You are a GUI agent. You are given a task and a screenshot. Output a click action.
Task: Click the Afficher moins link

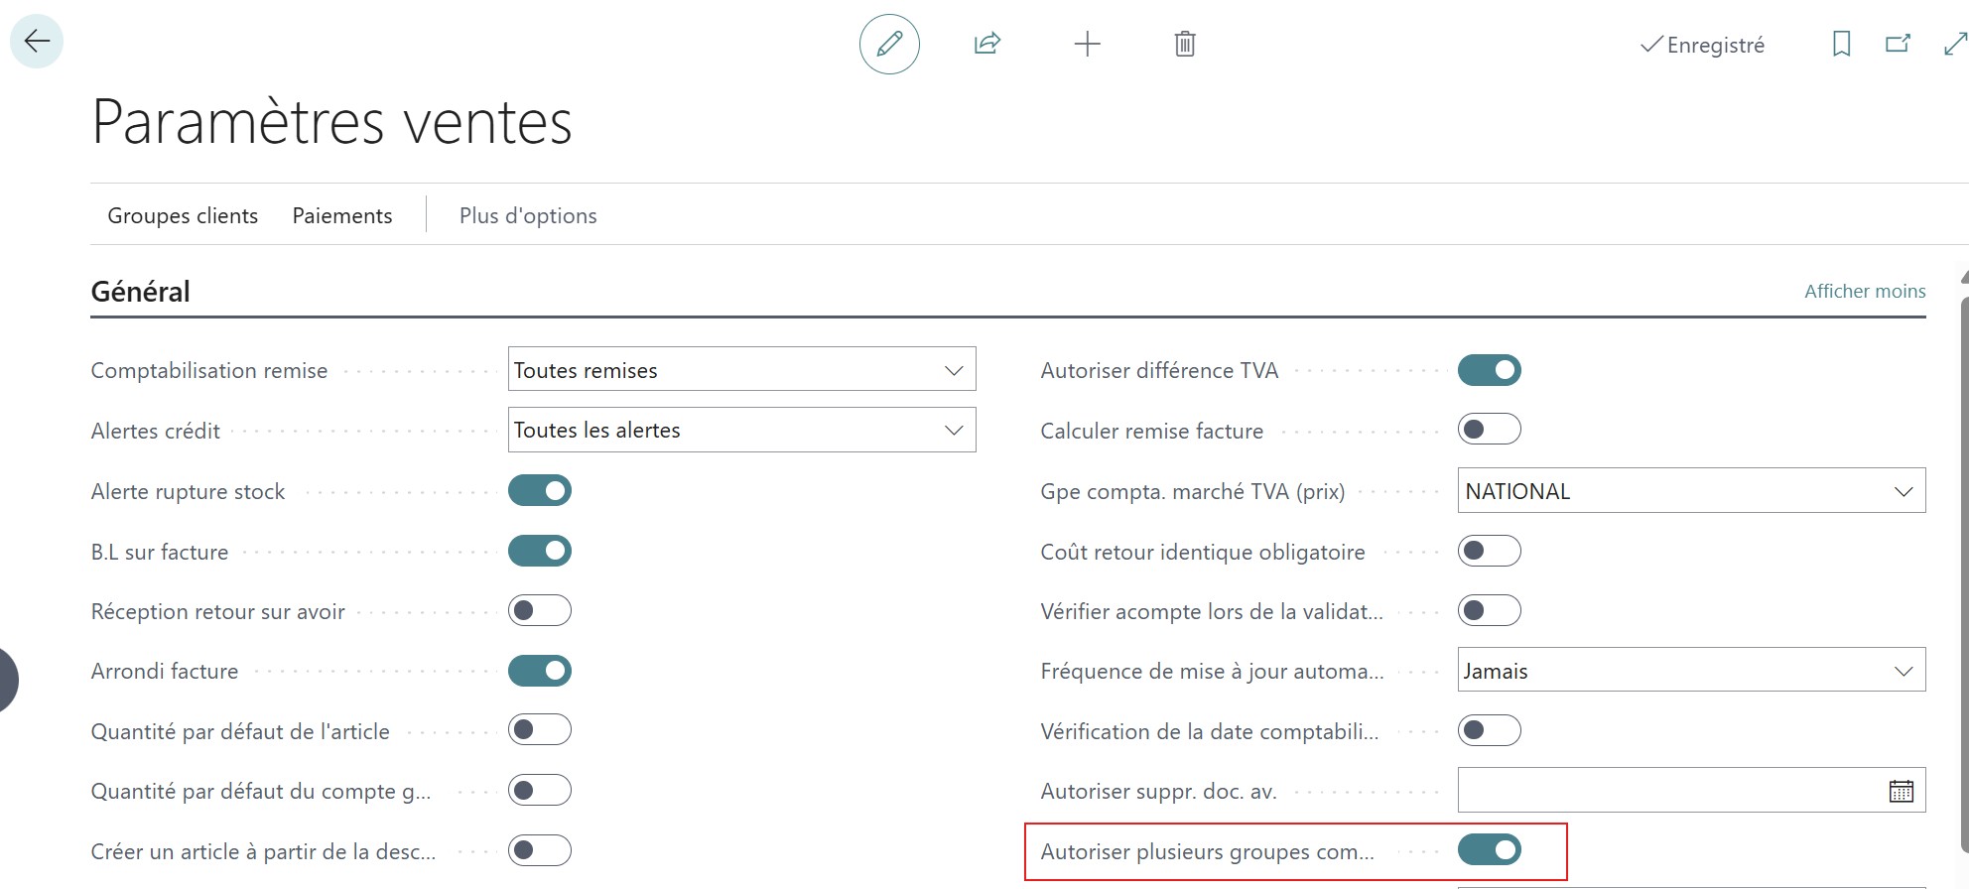(x=1864, y=291)
